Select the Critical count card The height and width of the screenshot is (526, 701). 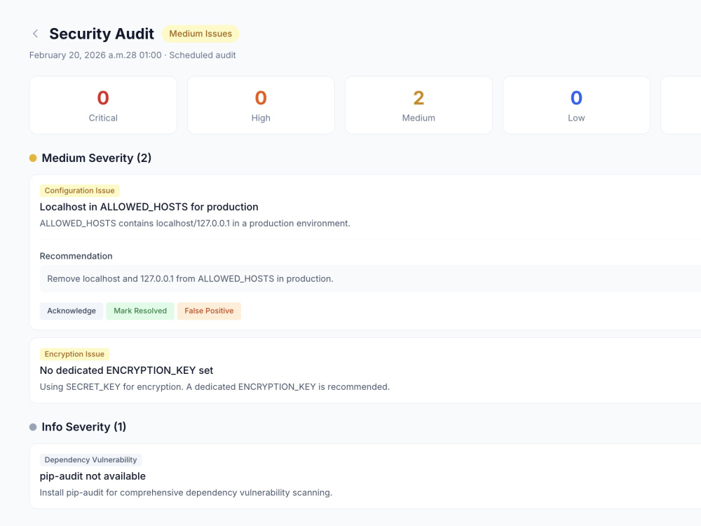coord(103,105)
